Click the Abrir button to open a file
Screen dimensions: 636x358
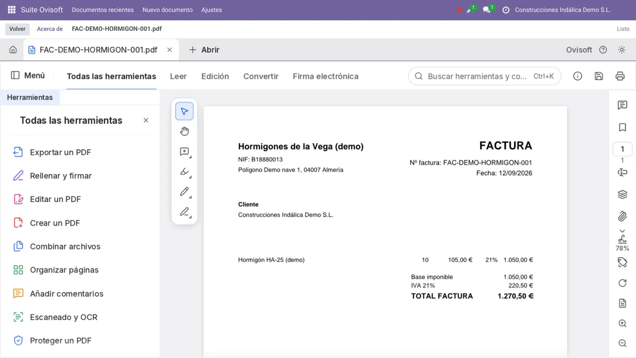coord(204,50)
